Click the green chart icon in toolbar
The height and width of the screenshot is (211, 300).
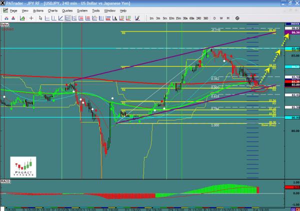pyautogui.click(x=22, y=18)
